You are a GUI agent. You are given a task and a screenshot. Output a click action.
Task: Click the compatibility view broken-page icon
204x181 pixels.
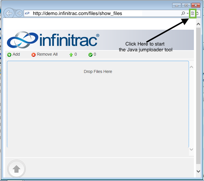point(192,13)
